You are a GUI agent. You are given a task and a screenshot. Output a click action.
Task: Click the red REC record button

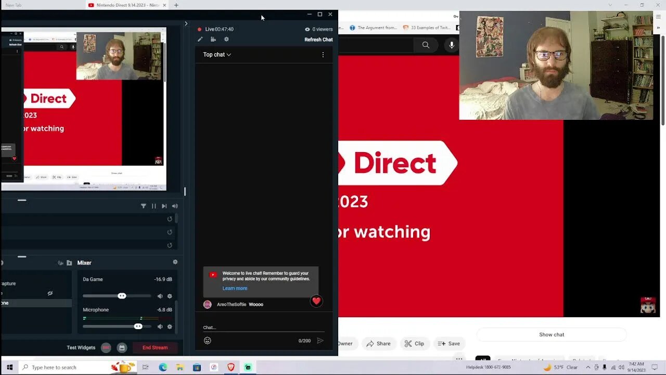[106, 347]
